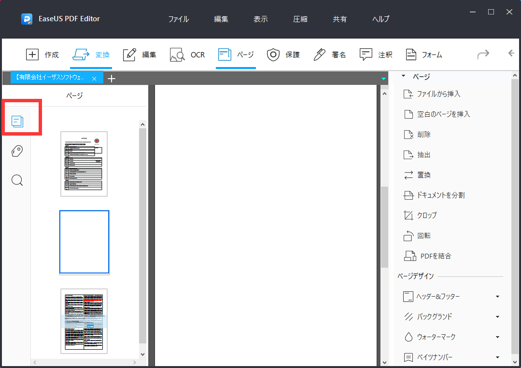Viewport: 521px width, 368px height.
Task: Click 空白のページを挿入 option
Action: (x=443, y=114)
